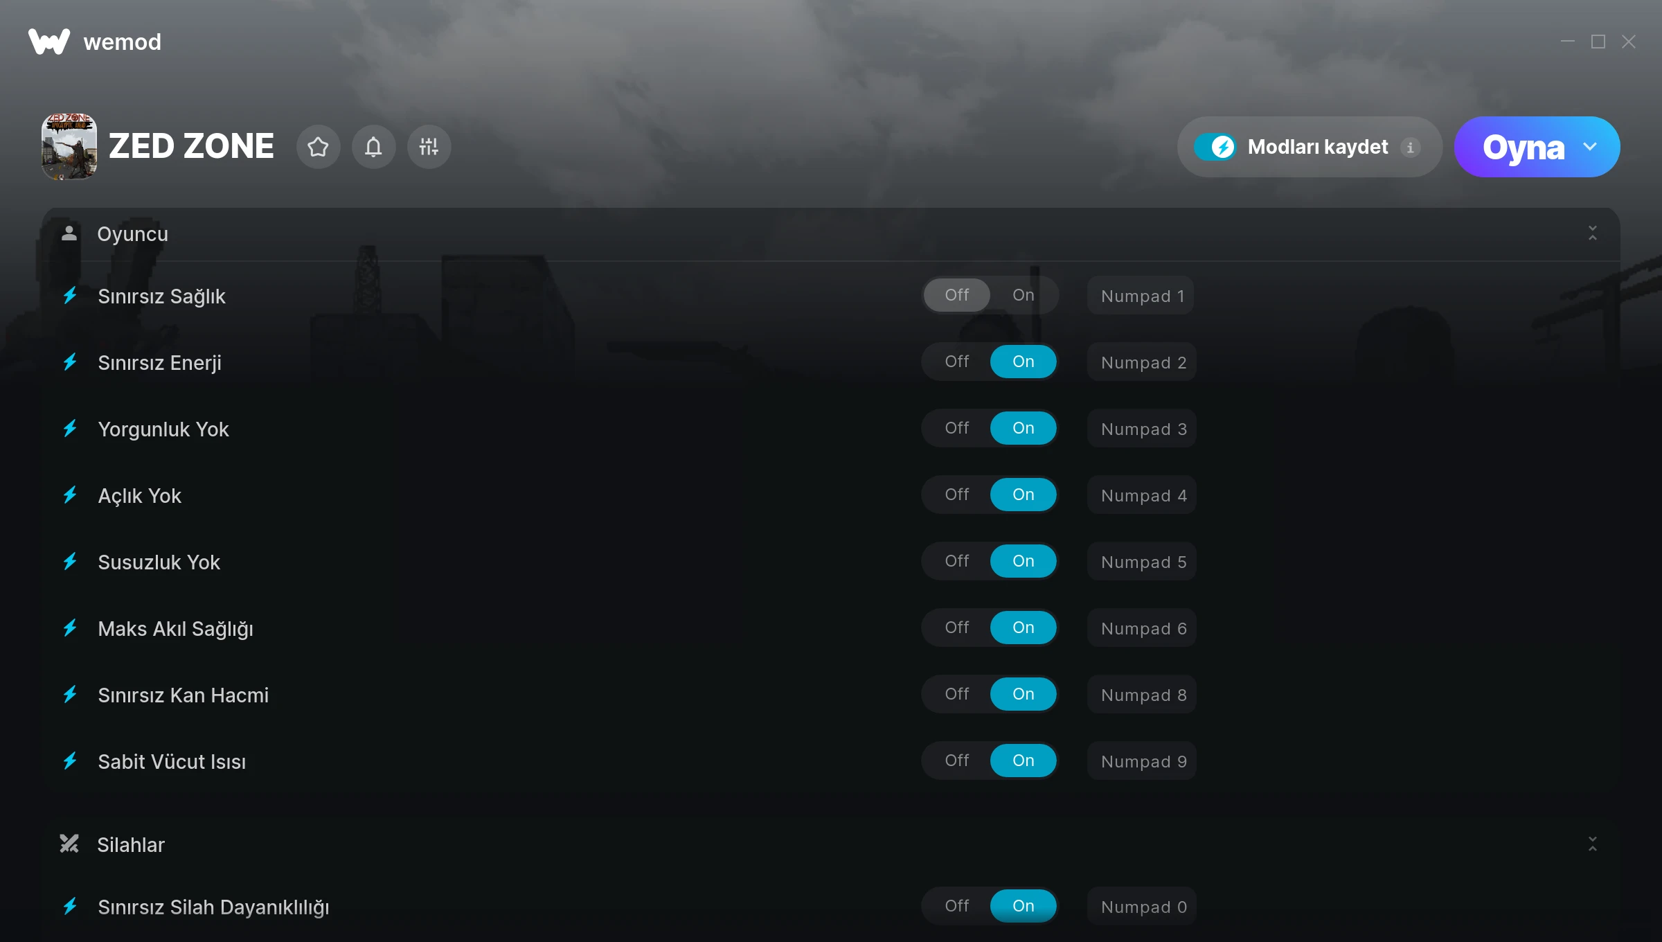Click the ZED ZONE game title
The width and height of the screenshot is (1662, 942).
click(x=191, y=147)
